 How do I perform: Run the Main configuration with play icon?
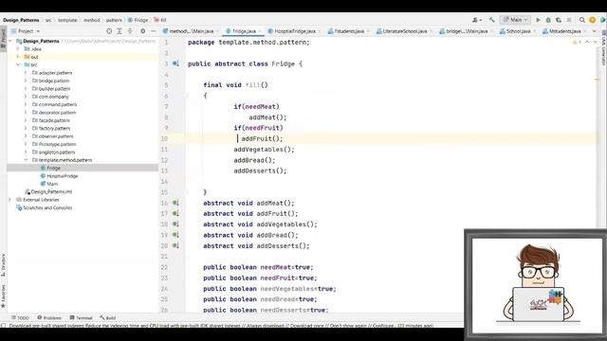pos(538,20)
